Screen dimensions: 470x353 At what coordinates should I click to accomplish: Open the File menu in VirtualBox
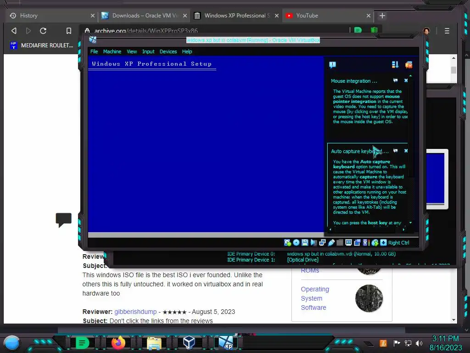[x=94, y=51]
